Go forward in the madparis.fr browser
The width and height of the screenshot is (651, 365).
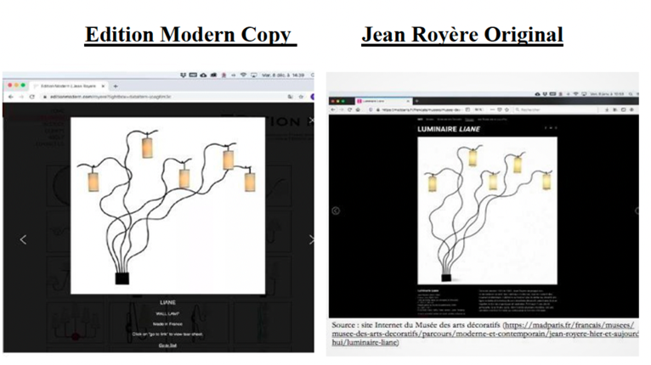click(342, 109)
